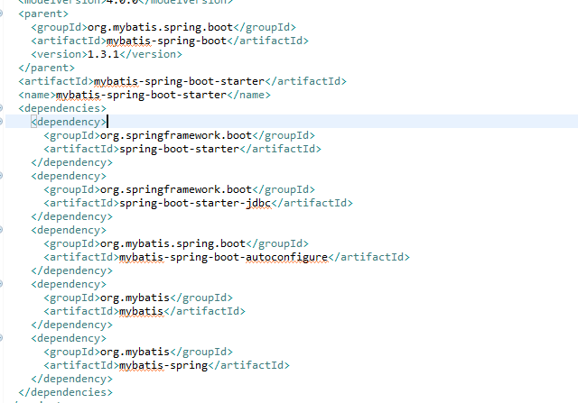
Task: Collapse the highlighted <dependency> fold marker
Action: tap(1, 122)
